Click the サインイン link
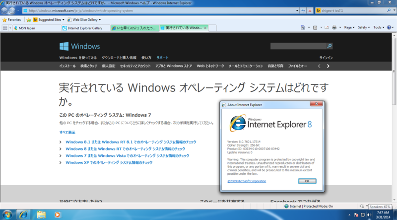Image resolution: width=397 pixels, height=220 pixels. coord(326,58)
